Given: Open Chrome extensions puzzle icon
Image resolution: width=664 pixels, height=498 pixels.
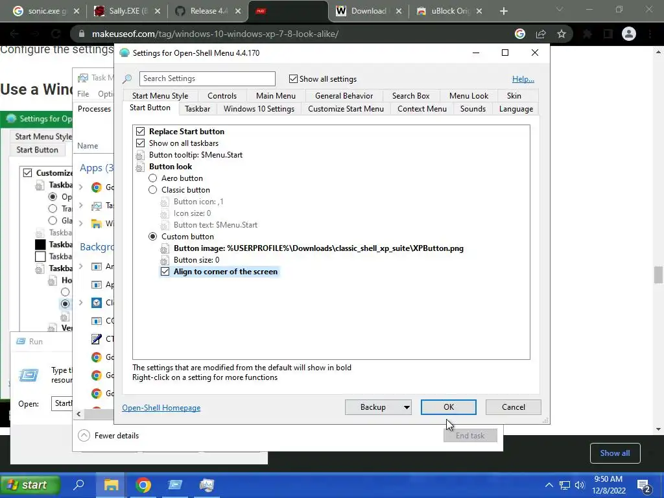Looking at the screenshot, I should [587, 34].
